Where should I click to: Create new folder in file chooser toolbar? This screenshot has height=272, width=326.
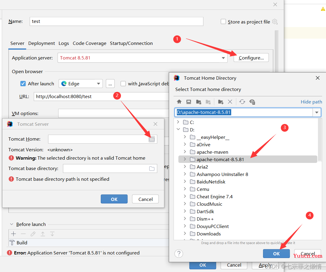(221, 102)
